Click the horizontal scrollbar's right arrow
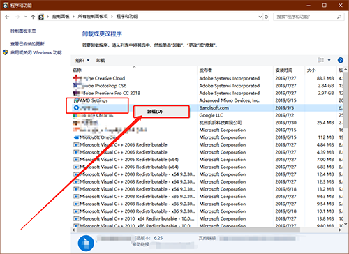 (340, 230)
